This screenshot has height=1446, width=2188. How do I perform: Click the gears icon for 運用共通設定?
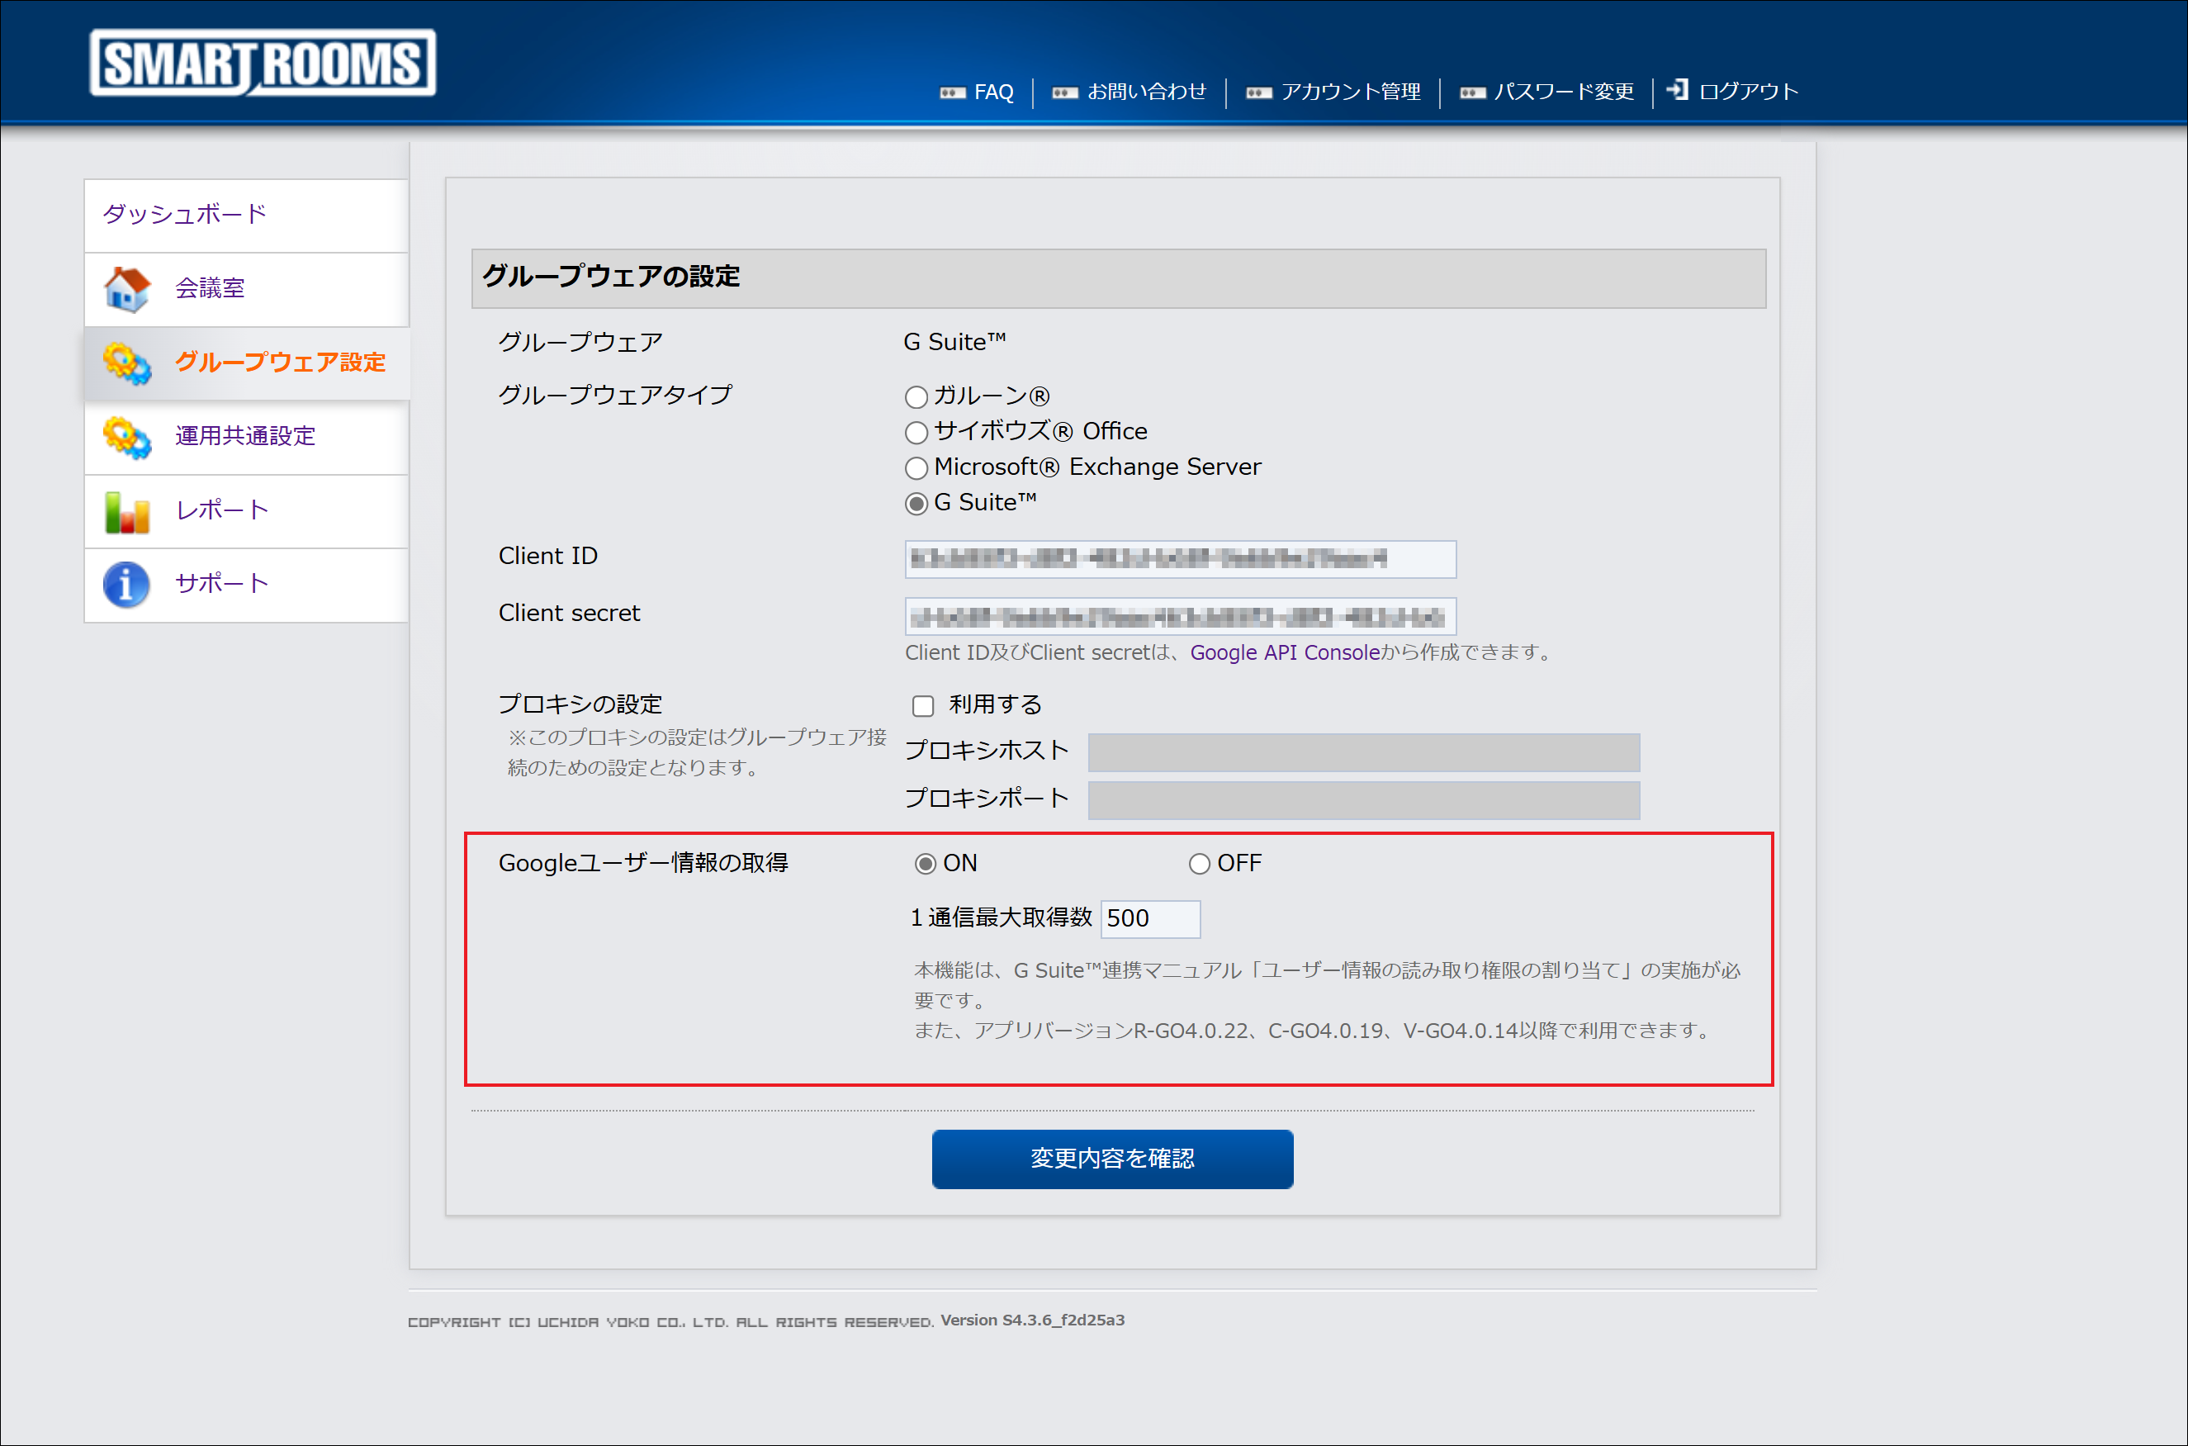pyautogui.click(x=127, y=436)
